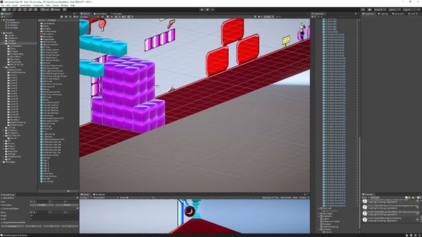Collapse the Favorites group in Project panel

point(2,20)
